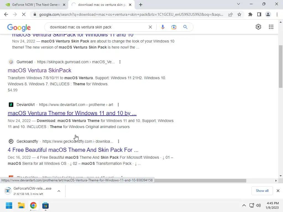Select the download mac os ventura tab
The image size is (283, 212).
(x=102, y=5)
